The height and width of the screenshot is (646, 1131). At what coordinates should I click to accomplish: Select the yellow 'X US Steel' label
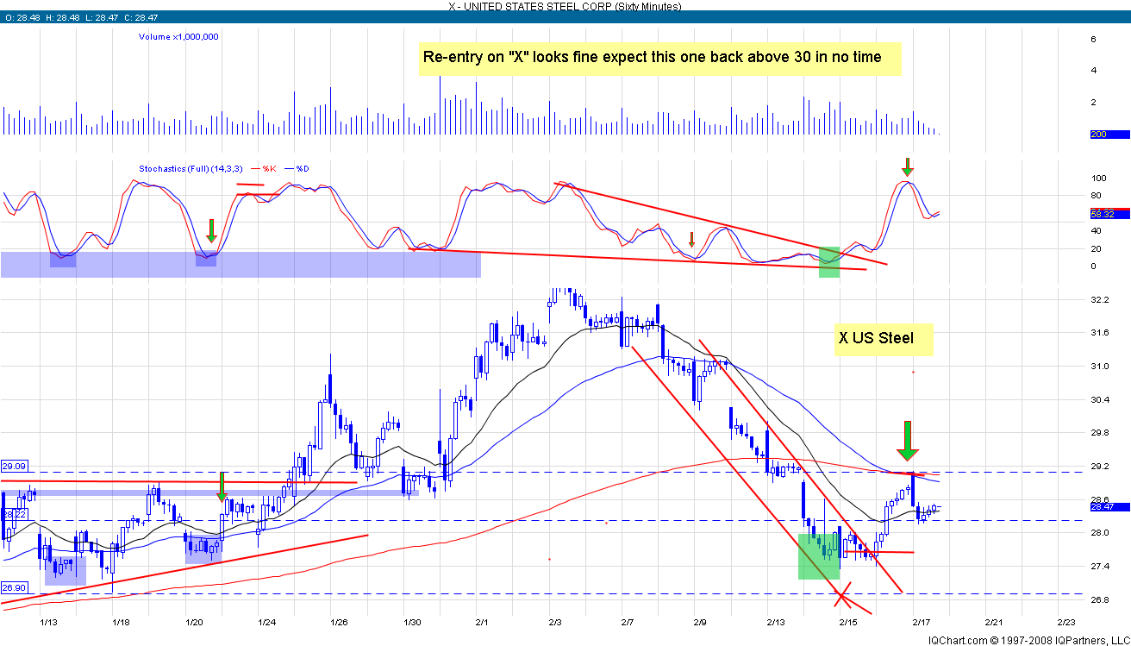884,339
